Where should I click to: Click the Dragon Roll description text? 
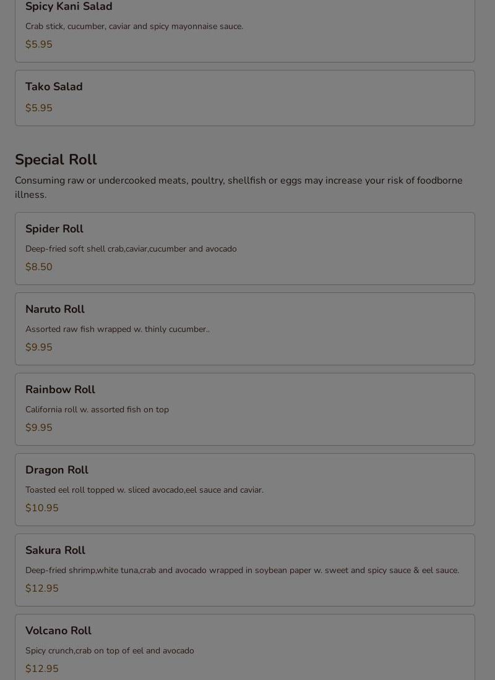(x=145, y=490)
